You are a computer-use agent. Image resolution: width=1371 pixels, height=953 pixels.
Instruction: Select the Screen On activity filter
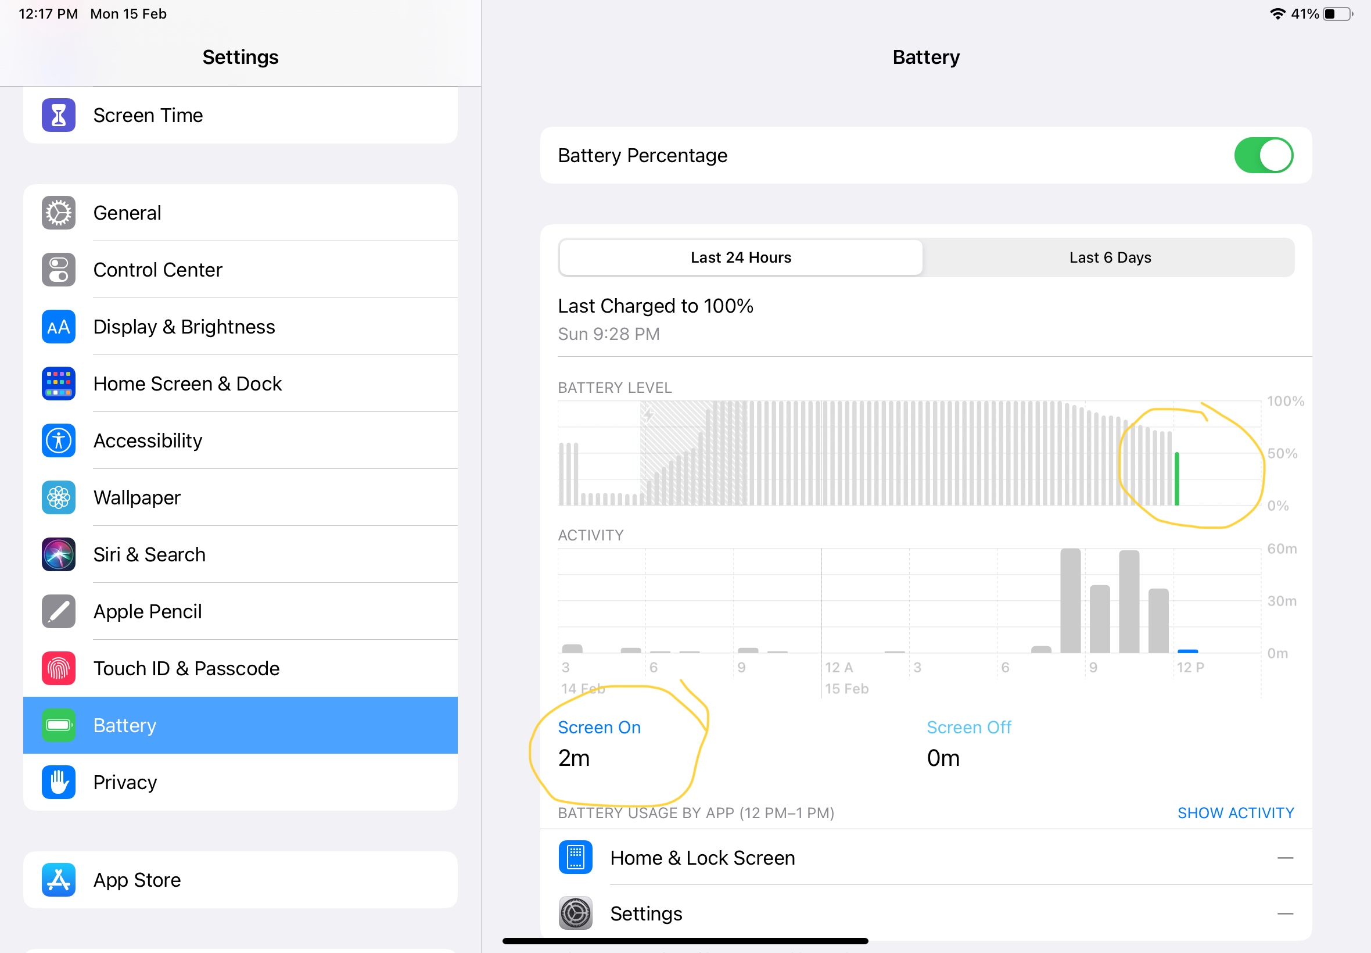click(x=599, y=728)
